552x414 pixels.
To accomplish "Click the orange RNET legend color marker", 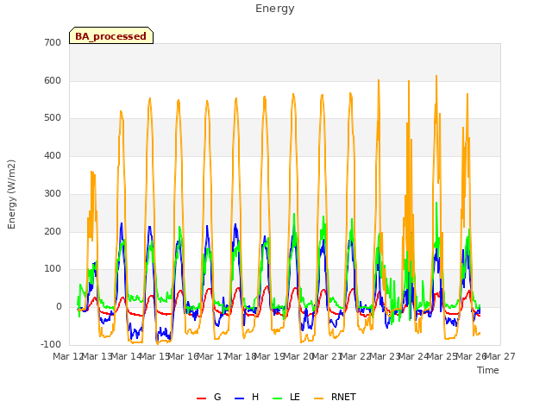I will pos(318,398).
